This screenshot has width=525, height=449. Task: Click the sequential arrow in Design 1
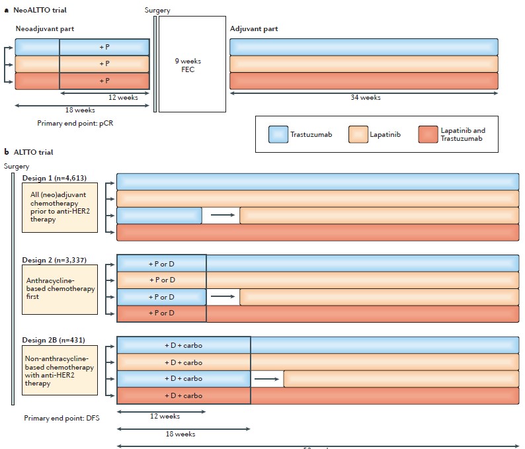click(223, 215)
